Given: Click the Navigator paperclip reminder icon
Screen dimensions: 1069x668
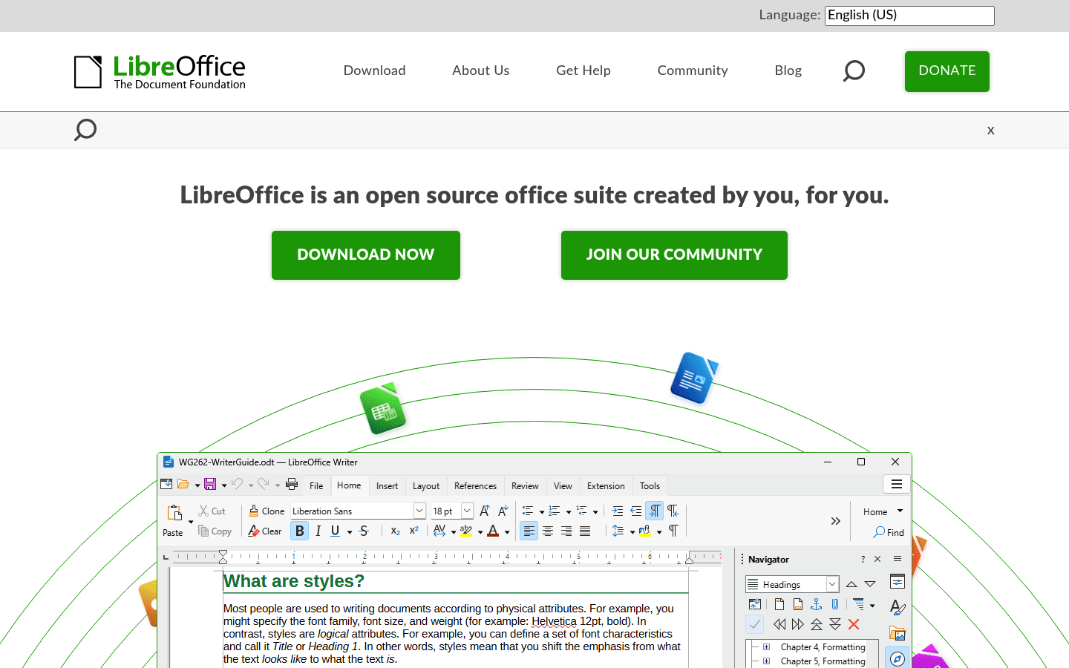Looking at the screenshot, I should tap(835, 604).
